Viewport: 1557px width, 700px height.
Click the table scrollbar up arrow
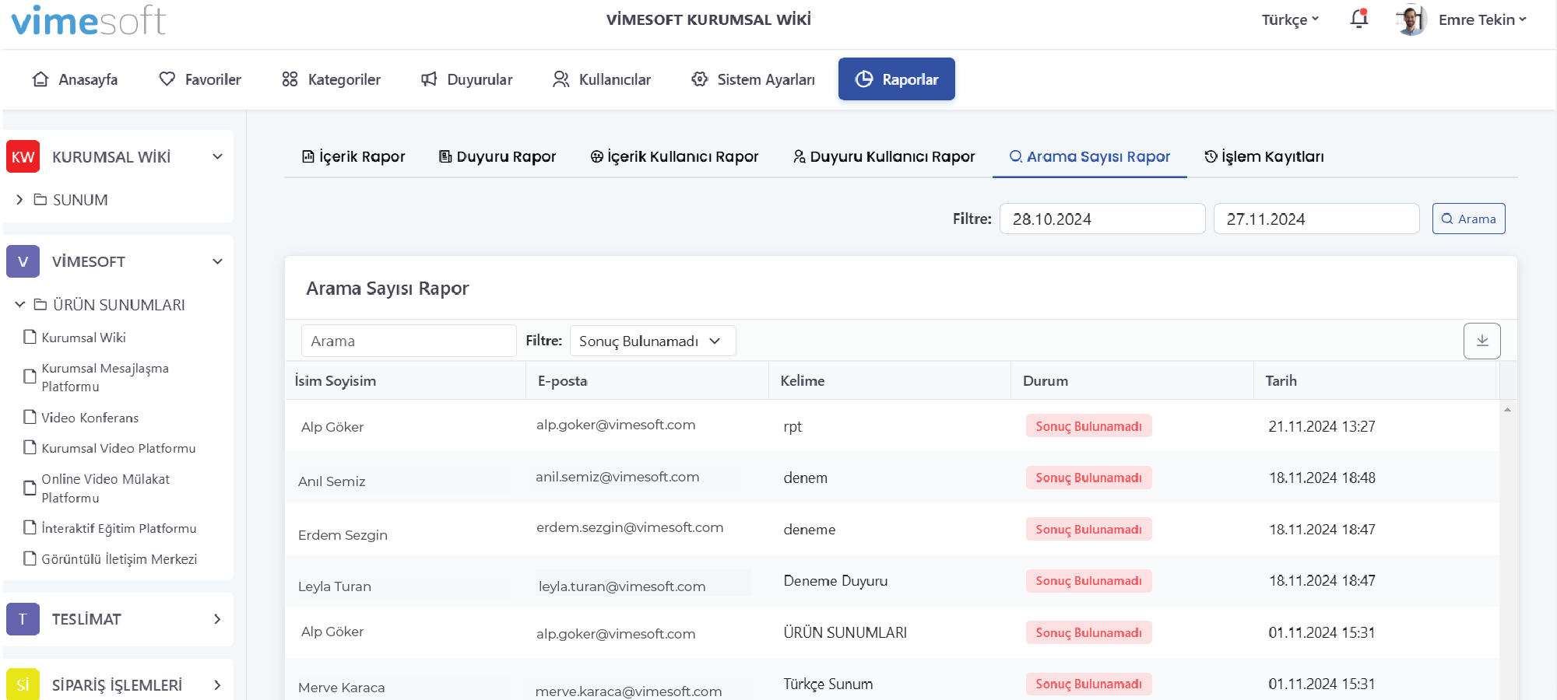tap(1508, 409)
